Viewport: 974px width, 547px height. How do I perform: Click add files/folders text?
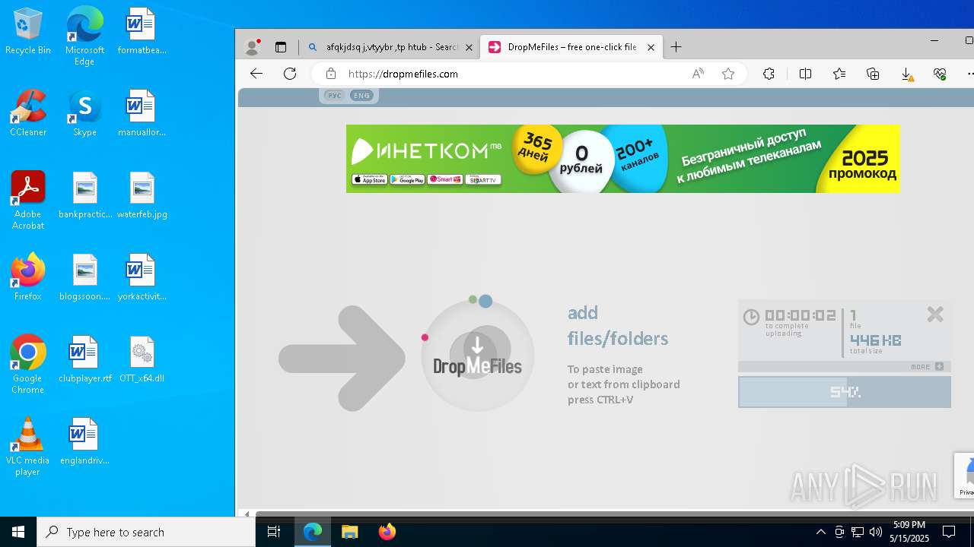(618, 325)
